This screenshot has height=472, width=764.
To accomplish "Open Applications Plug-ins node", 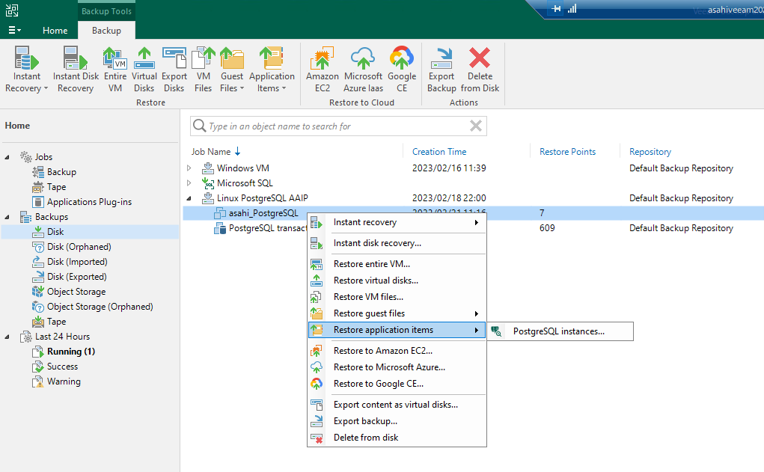I will [89, 202].
